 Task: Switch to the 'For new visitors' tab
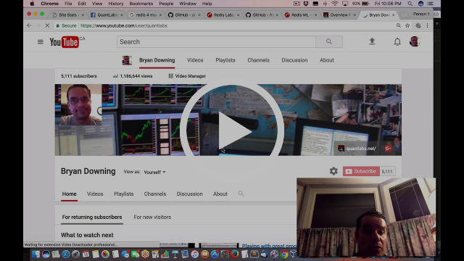pyautogui.click(x=152, y=217)
